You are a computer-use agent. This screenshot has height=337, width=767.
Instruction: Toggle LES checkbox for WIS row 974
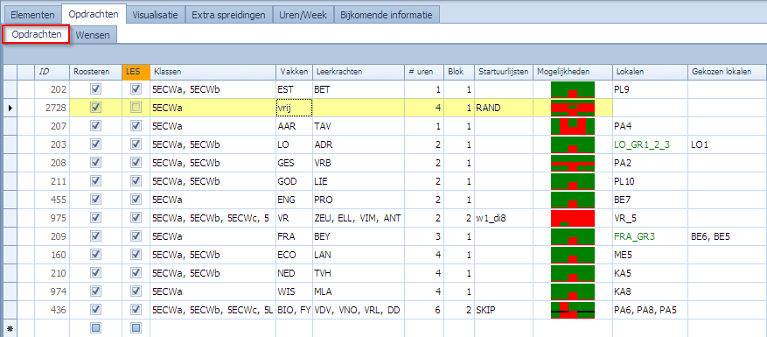point(136,291)
